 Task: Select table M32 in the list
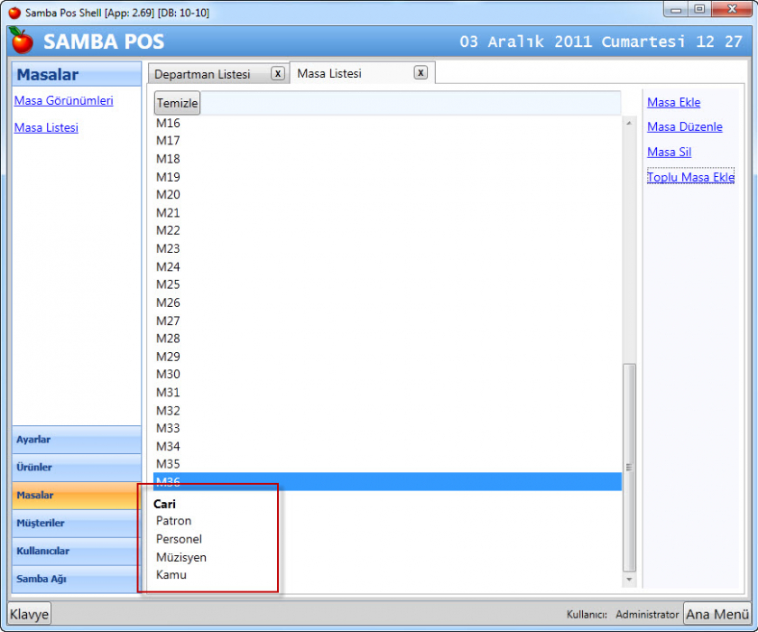[387, 411]
